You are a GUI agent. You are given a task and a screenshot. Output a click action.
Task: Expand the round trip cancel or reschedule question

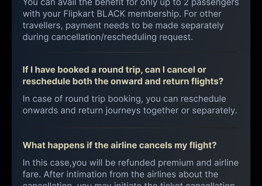123,75
